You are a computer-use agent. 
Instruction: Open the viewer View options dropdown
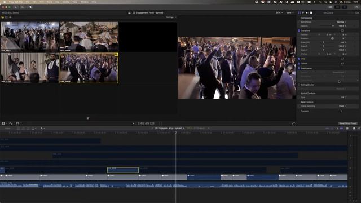(x=290, y=12)
